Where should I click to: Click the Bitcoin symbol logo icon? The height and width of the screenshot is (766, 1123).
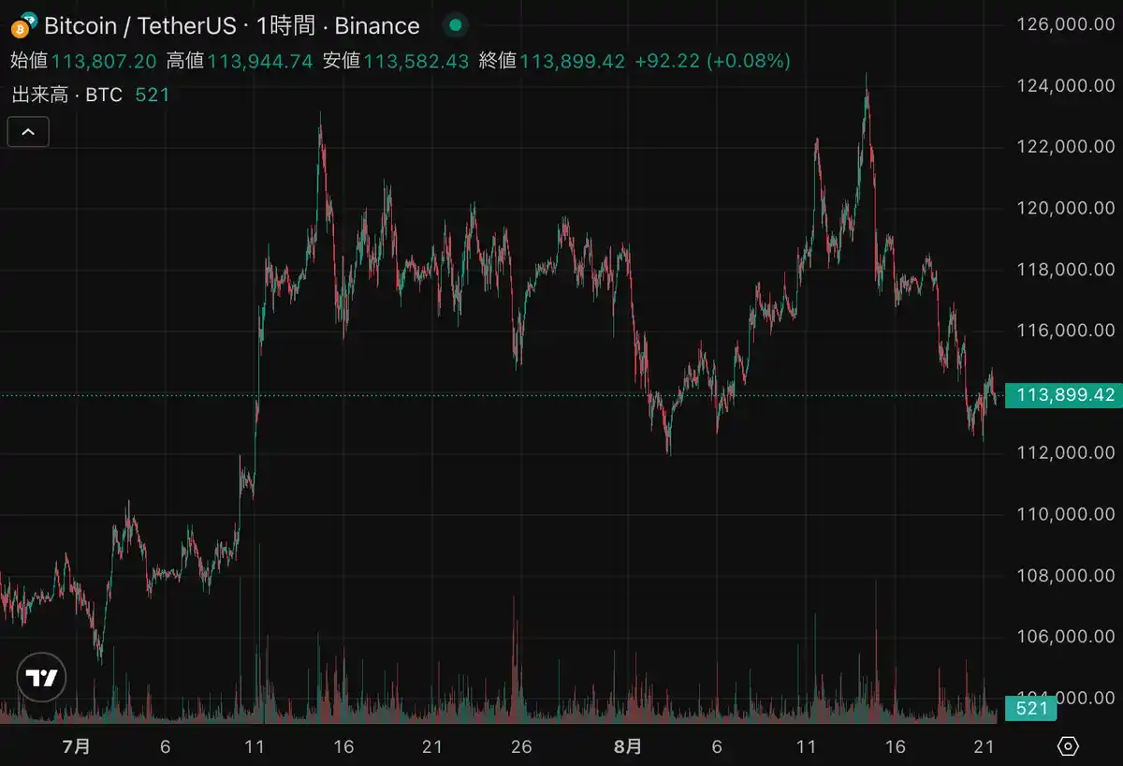point(23,25)
